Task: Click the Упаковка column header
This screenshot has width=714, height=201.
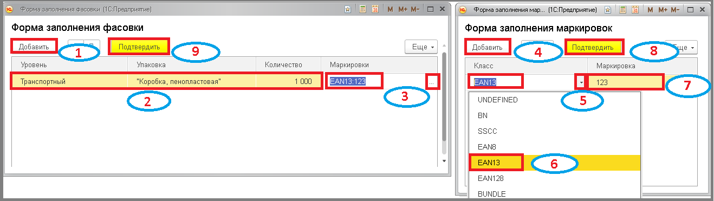Action: [x=192, y=65]
